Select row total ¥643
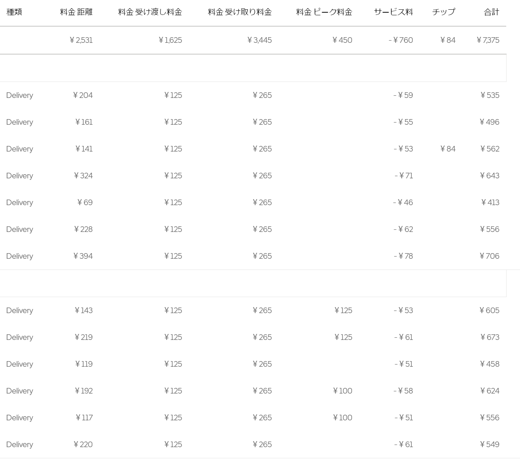This screenshot has height=465, width=520. 489,176
